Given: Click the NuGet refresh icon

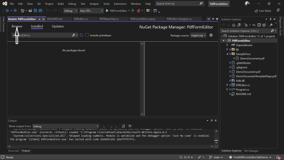Looking at the screenshot, I should (81, 35).
